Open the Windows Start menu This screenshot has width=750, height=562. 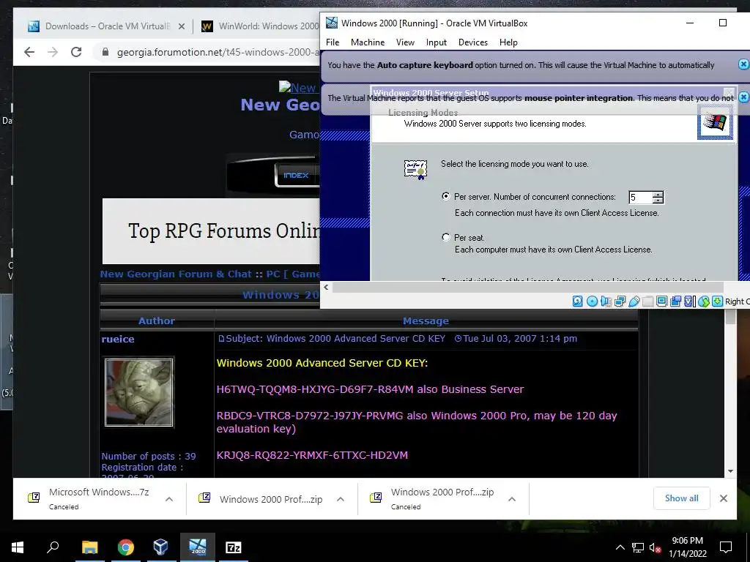[x=18, y=547]
